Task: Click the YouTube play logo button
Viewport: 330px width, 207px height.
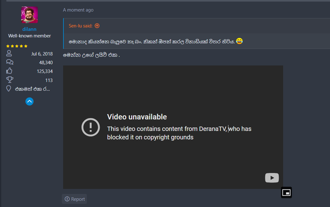Action: tap(272, 178)
